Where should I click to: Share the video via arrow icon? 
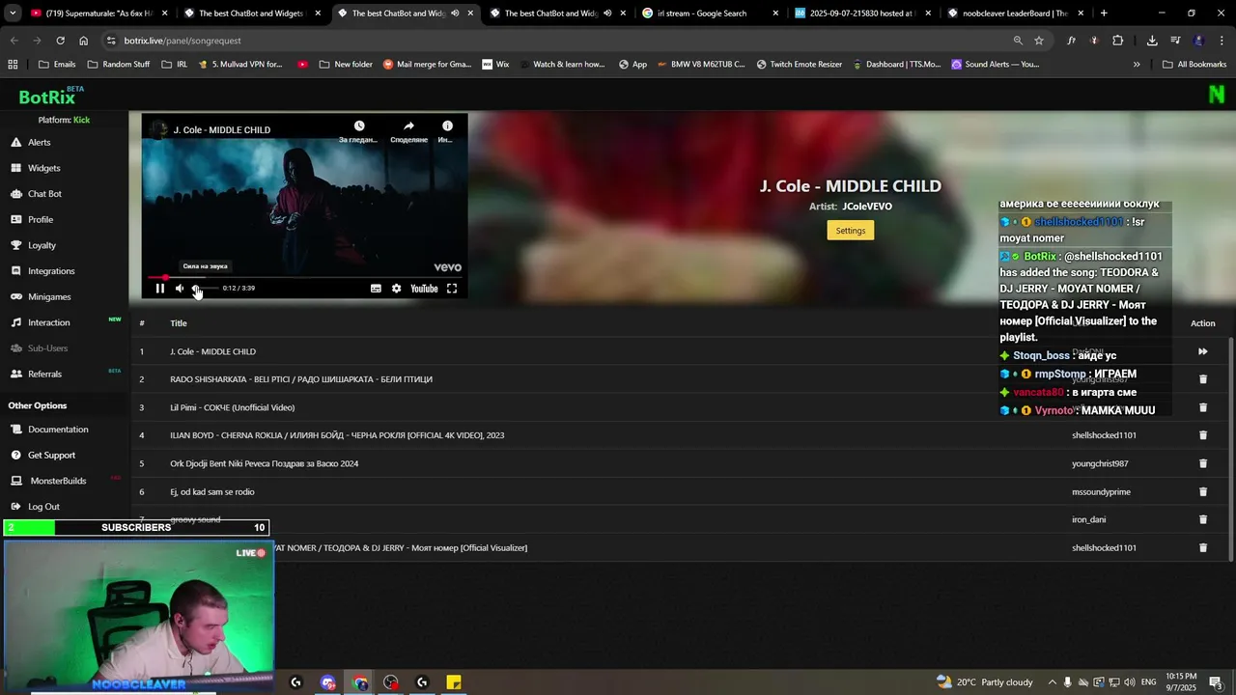tap(408, 126)
